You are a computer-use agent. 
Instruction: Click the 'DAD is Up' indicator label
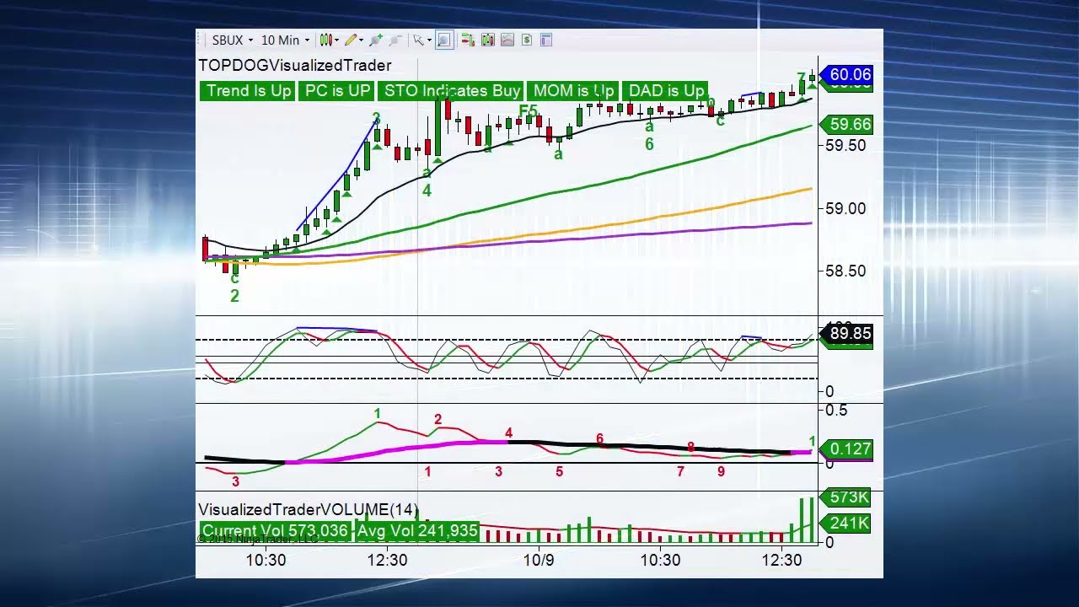pos(666,91)
